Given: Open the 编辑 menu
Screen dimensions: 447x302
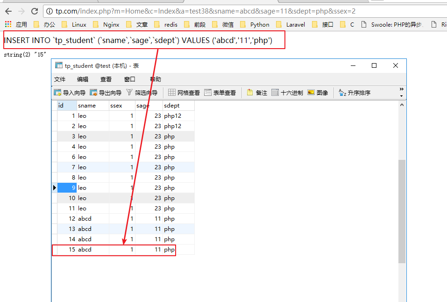Looking at the screenshot, I should tap(83, 79).
